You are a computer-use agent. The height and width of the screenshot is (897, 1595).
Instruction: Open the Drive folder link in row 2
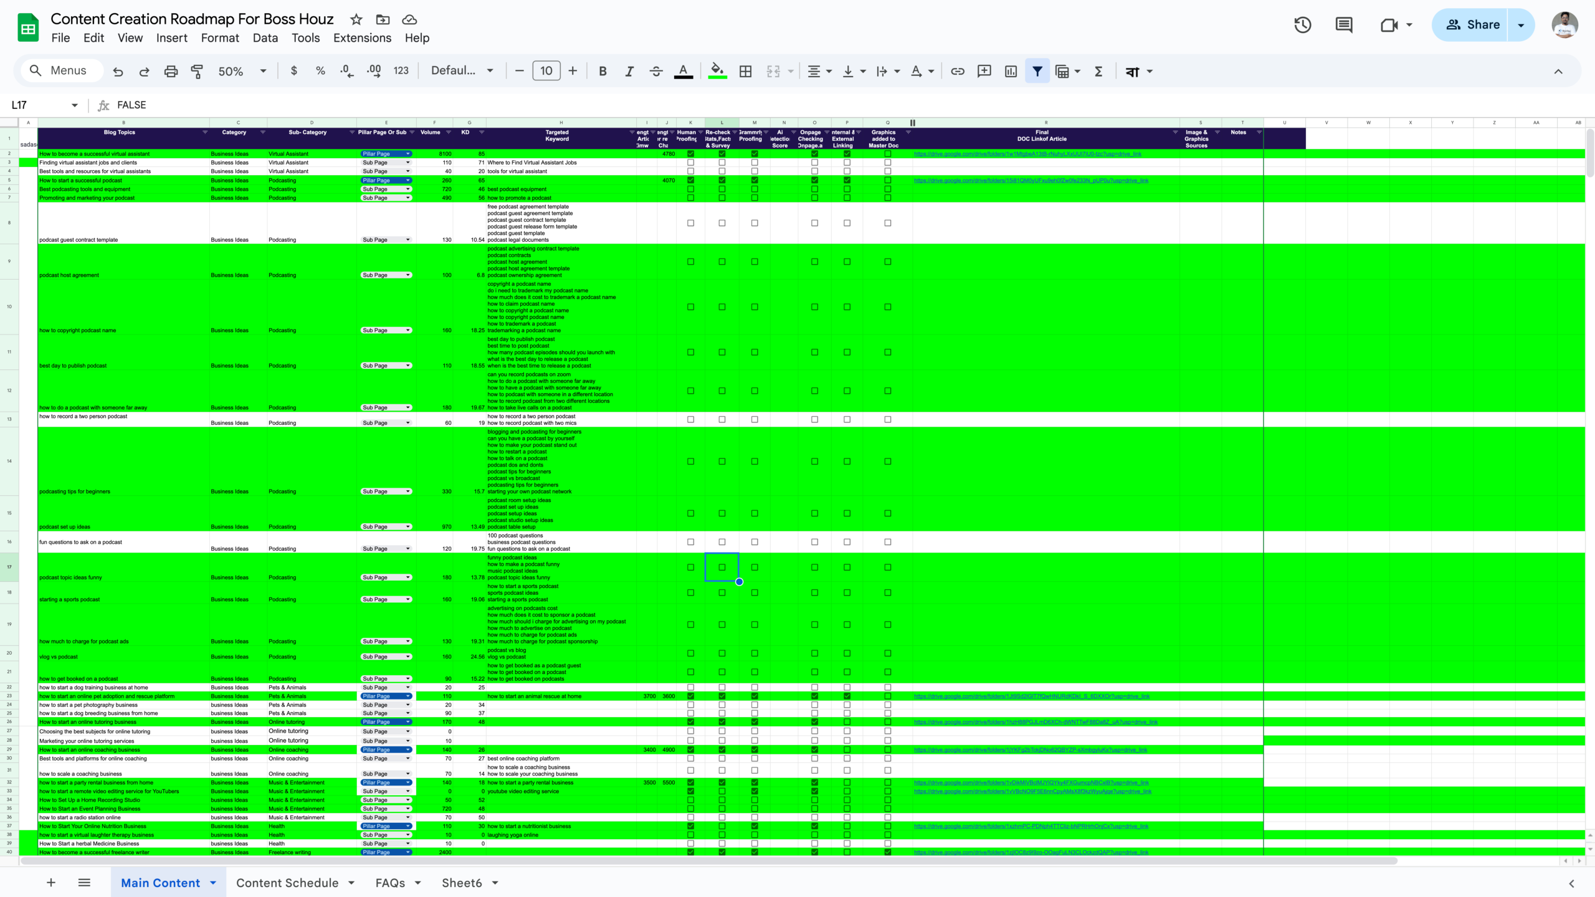click(x=1027, y=154)
